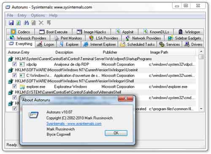
Task: Click the Jump to entry toolbar icon
Action: (49, 23)
